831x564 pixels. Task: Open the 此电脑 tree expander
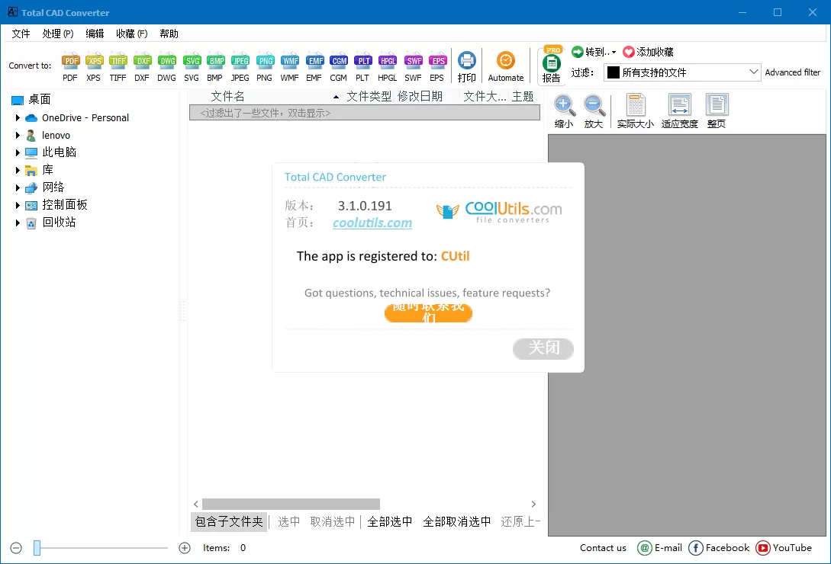coord(18,152)
